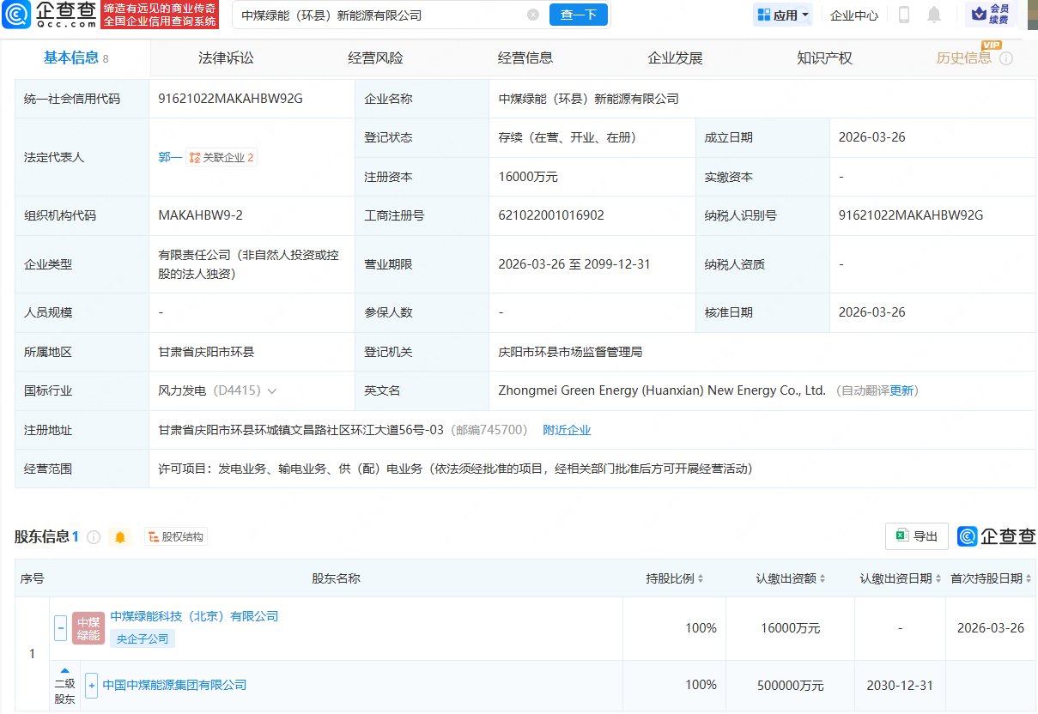Open the 附近企业 link
Viewport: 1038px width, 714px height.
coord(567,429)
